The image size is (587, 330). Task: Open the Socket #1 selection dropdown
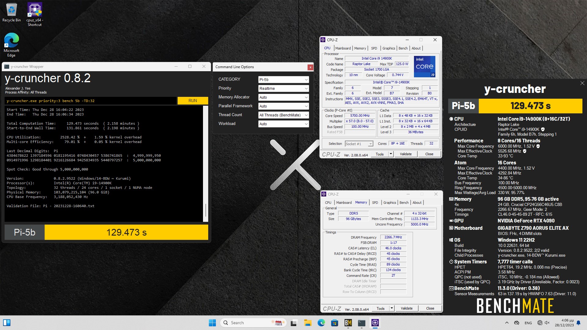tap(359, 144)
